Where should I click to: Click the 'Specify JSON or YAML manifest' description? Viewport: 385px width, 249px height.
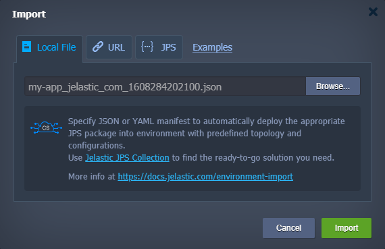tap(206, 134)
